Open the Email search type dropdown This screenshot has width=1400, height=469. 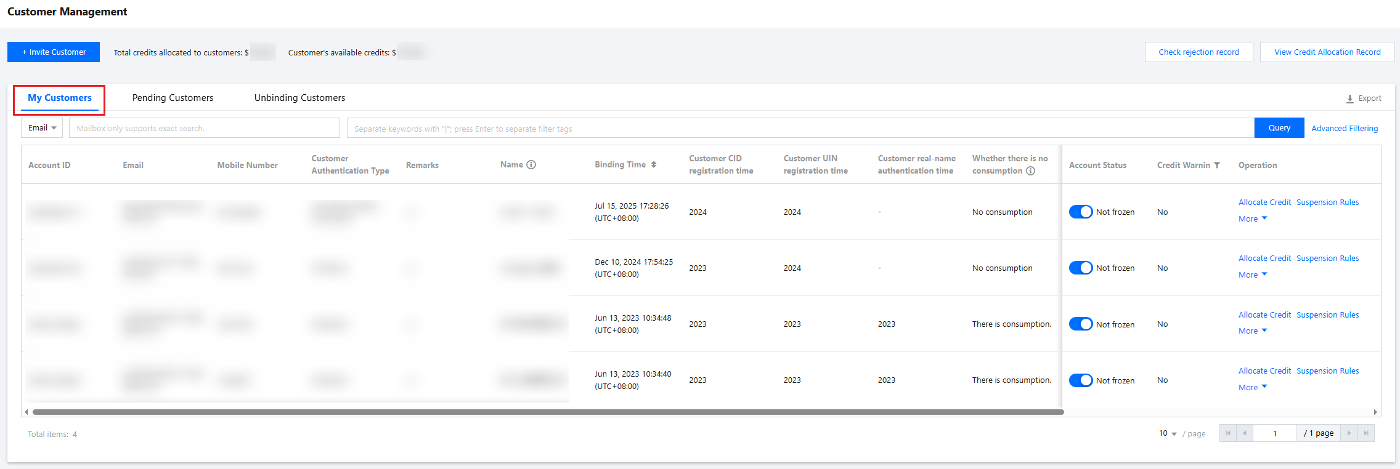coord(42,128)
